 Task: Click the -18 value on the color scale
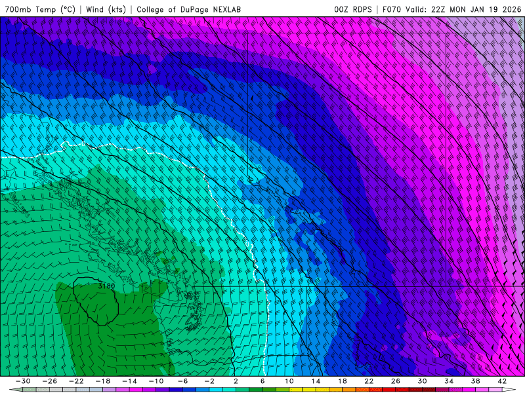pyautogui.click(x=103, y=381)
